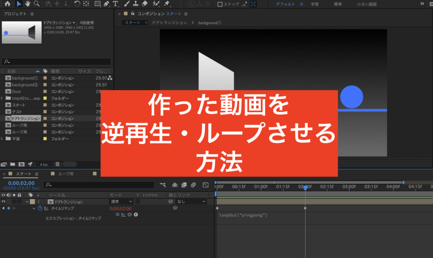Open the timeline graph editor icon
The image size is (433, 258).
click(x=206, y=185)
